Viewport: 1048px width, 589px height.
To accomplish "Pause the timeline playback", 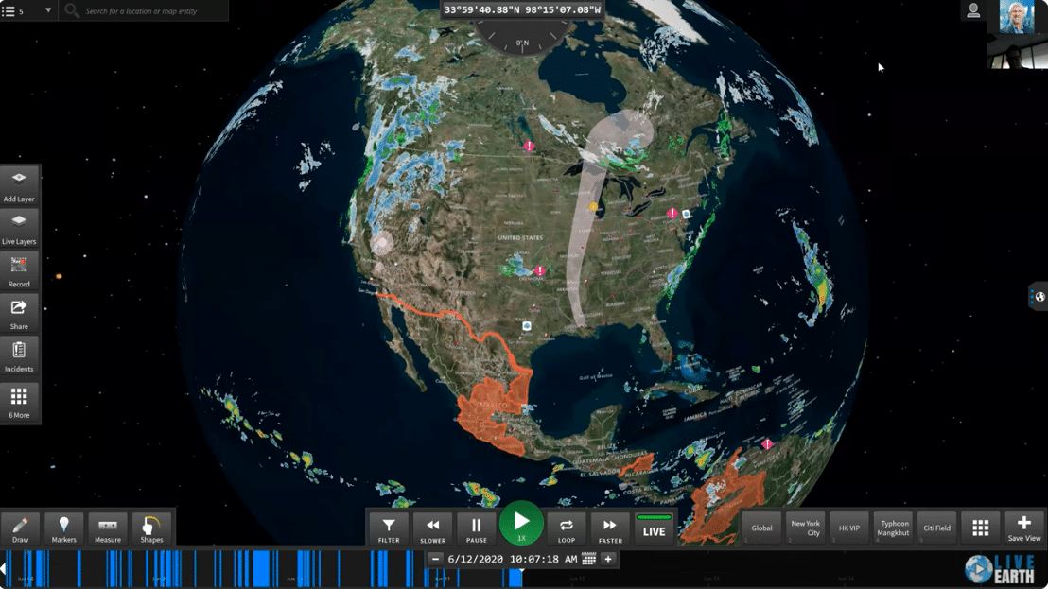I will pos(477,528).
